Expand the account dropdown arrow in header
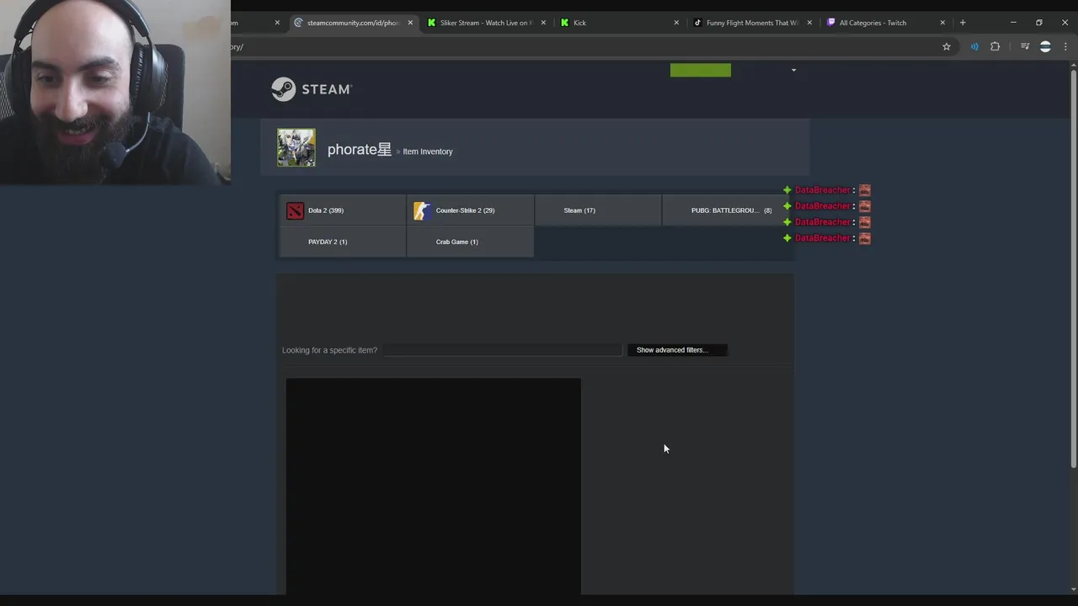1078x606 pixels. point(793,70)
